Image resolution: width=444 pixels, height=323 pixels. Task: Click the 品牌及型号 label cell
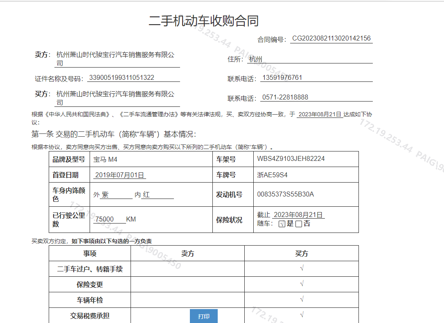coord(70,159)
